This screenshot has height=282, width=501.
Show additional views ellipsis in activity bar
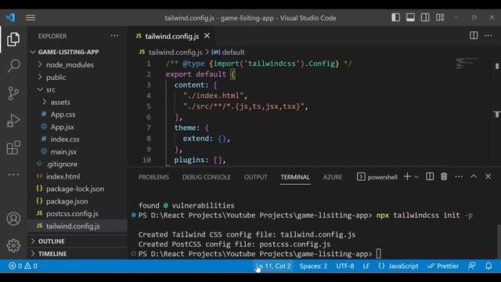pos(13,175)
